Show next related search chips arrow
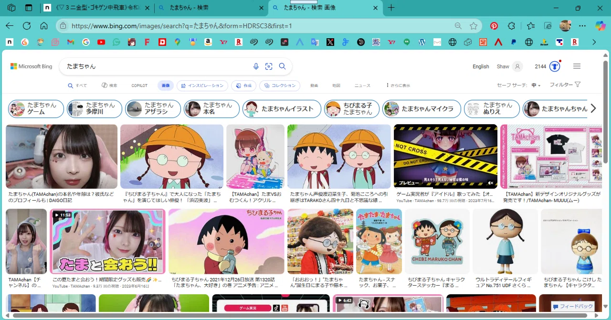 coord(593,108)
